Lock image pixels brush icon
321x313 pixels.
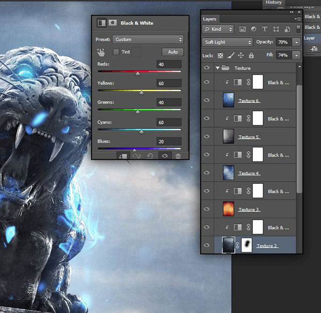coord(231,55)
